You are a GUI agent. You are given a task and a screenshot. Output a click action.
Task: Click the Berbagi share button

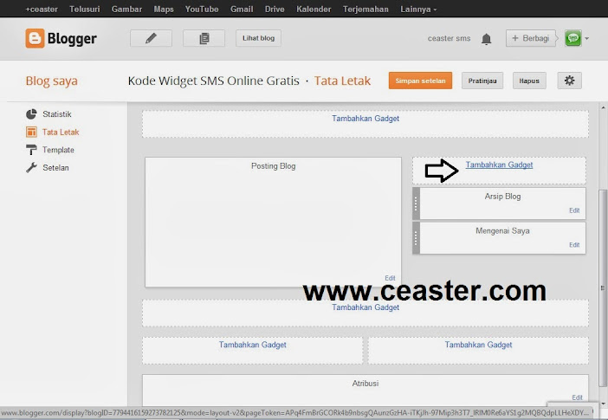pyautogui.click(x=530, y=38)
